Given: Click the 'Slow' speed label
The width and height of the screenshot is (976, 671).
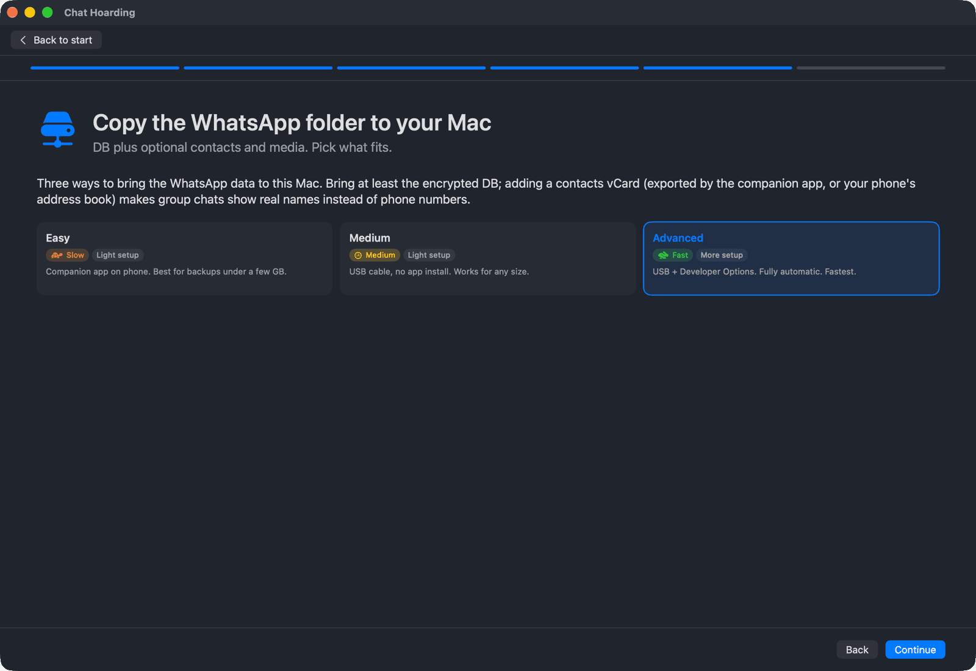Looking at the screenshot, I should (75, 255).
